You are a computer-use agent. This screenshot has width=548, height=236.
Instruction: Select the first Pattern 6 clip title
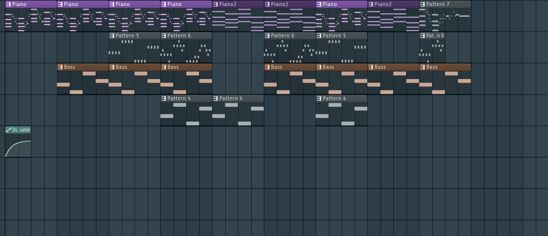(179, 36)
